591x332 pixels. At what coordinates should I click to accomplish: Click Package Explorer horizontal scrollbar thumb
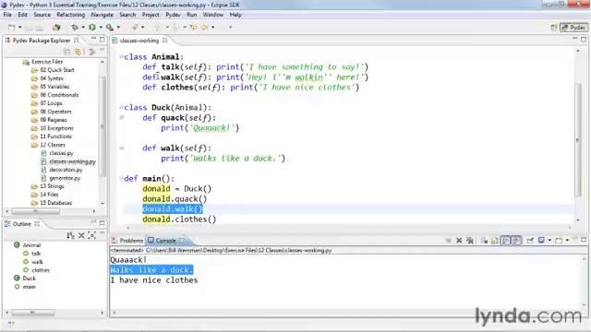(35, 211)
